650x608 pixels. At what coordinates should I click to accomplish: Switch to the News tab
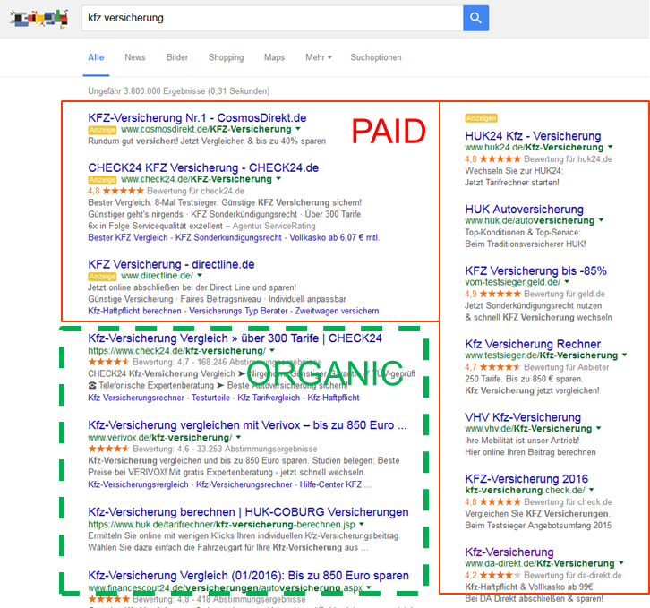click(x=135, y=57)
